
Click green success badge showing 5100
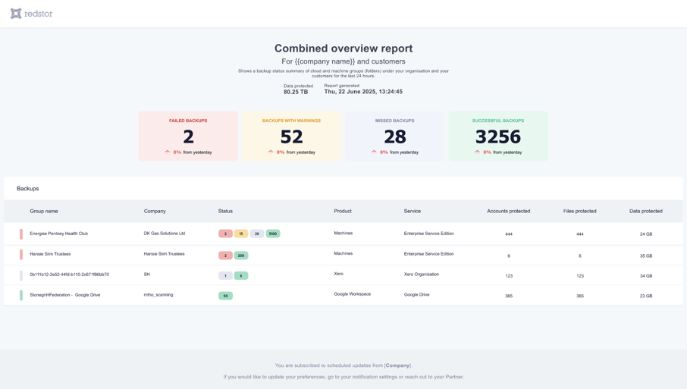tap(273, 234)
